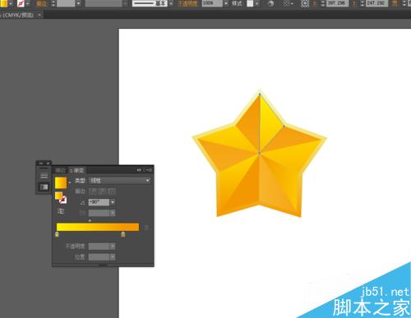Close the CMYK/预览 document tab

pyautogui.click(x=39, y=15)
